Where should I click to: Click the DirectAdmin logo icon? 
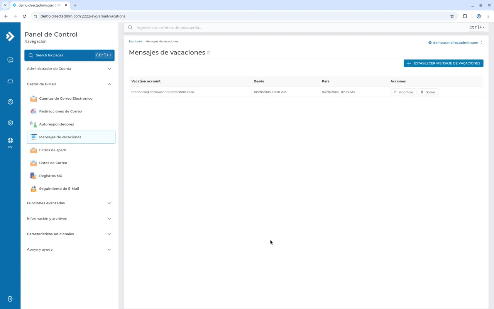tap(10, 36)
